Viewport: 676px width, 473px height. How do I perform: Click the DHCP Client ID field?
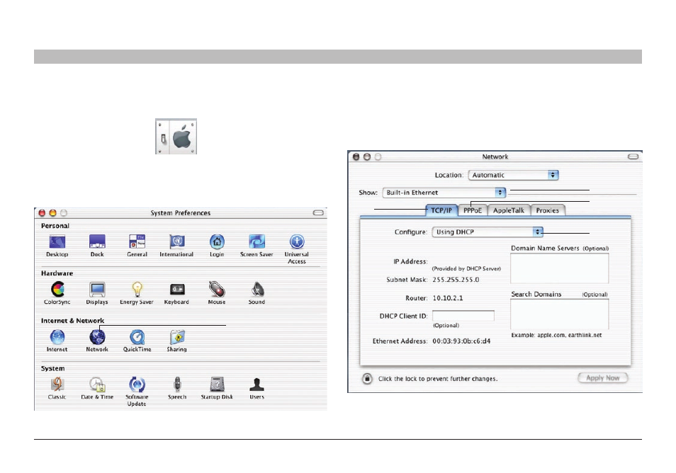coord(463,316)
